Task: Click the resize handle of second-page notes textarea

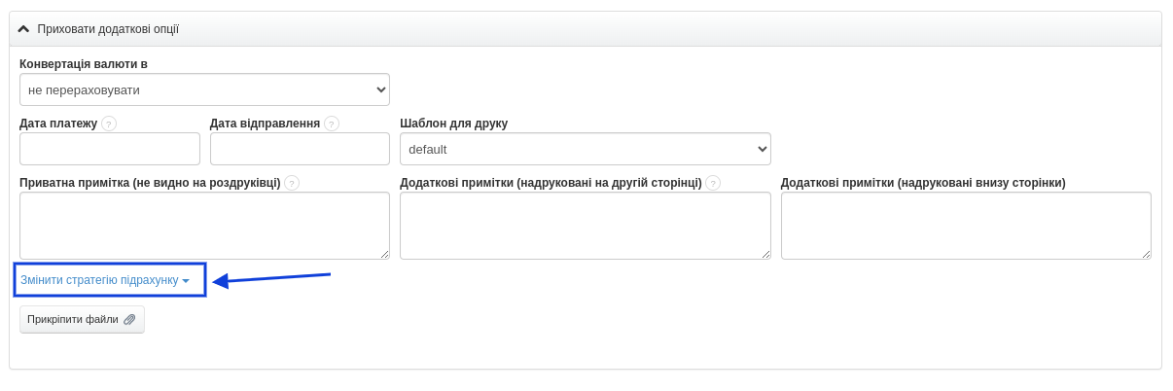Action: click(x=765, y=254)
